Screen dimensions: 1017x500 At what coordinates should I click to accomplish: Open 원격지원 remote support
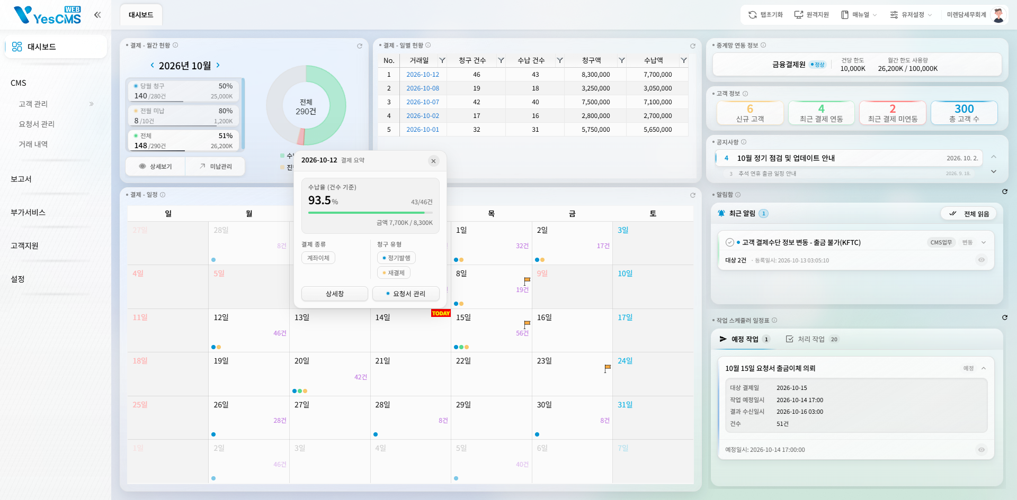(811, 15)
